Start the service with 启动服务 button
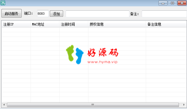The image size is (187, 109). pos(12,13)
